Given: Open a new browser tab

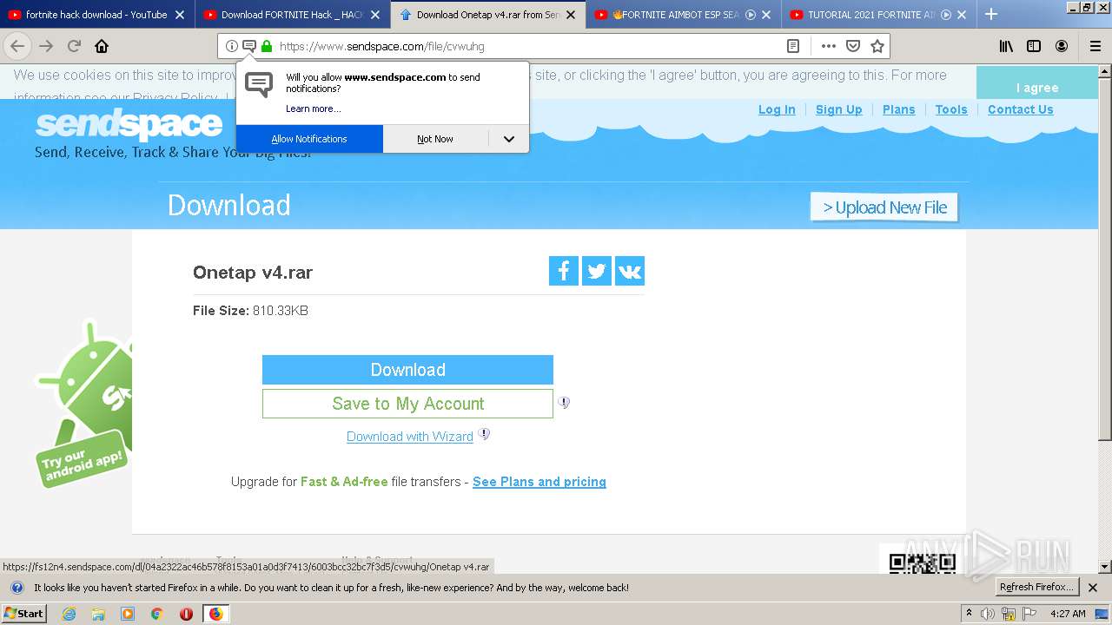Looking at the screenshot, I should [991, 14].
